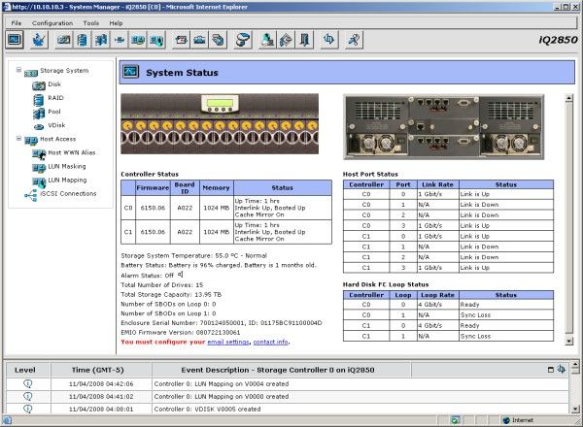This screenshot has width=583, height=427.
Task: Click the C1 row memory value 1024 MB
Action: click(x=217, y=232)
